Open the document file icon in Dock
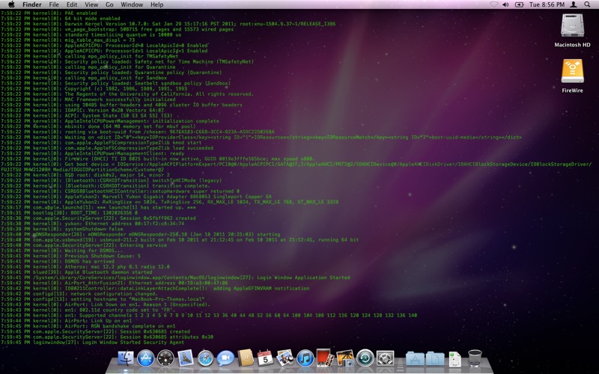Viewport: 599px width, 374px height. pyautogui.click(x=455, y=359)
